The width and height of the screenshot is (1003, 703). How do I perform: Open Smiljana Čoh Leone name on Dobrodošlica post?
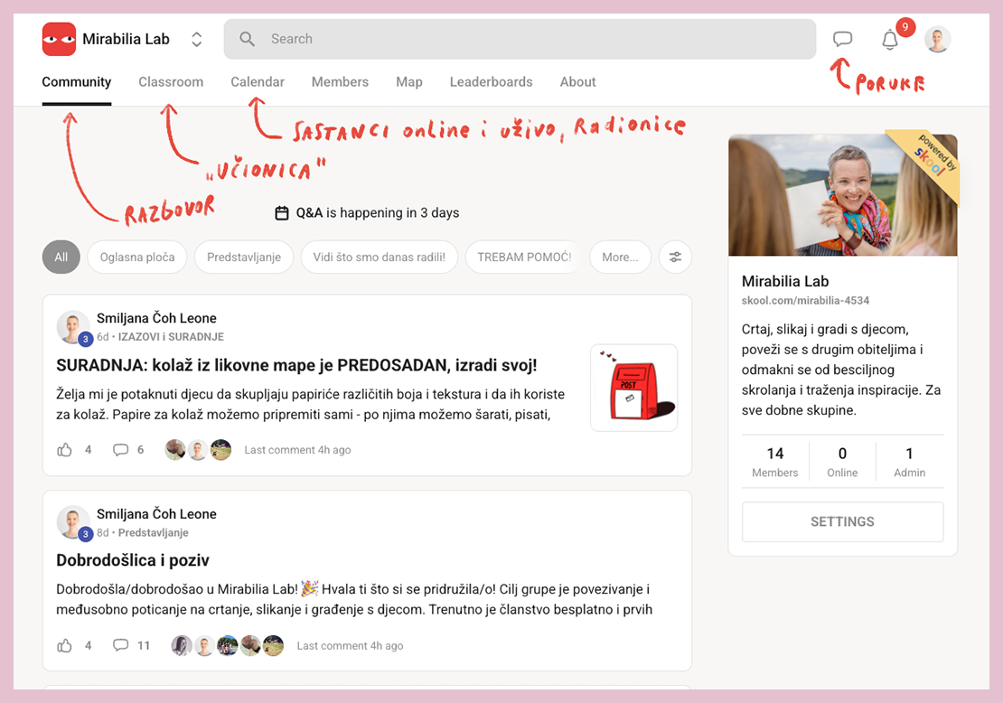tap(156, 513)
